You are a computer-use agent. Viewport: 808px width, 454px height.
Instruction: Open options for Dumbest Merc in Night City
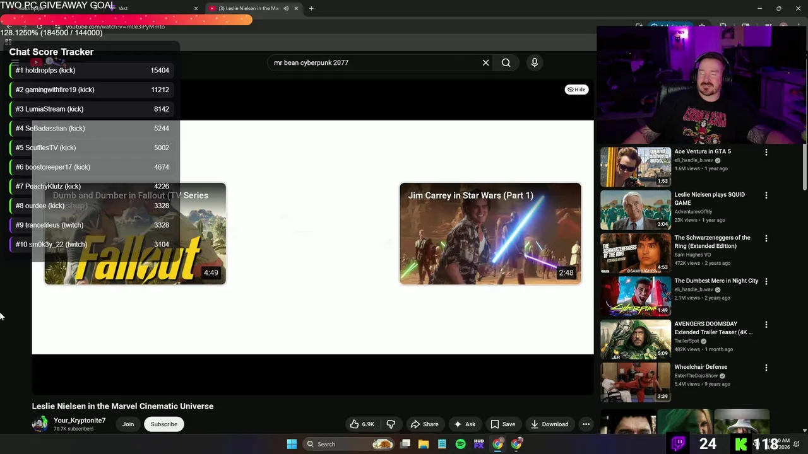pyautogui.click(x=766, y=282)
